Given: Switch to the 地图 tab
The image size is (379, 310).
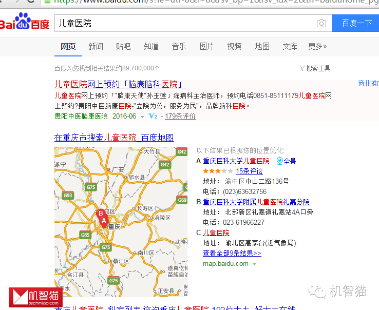Looking at the screenshot, I should pos(262,46).
